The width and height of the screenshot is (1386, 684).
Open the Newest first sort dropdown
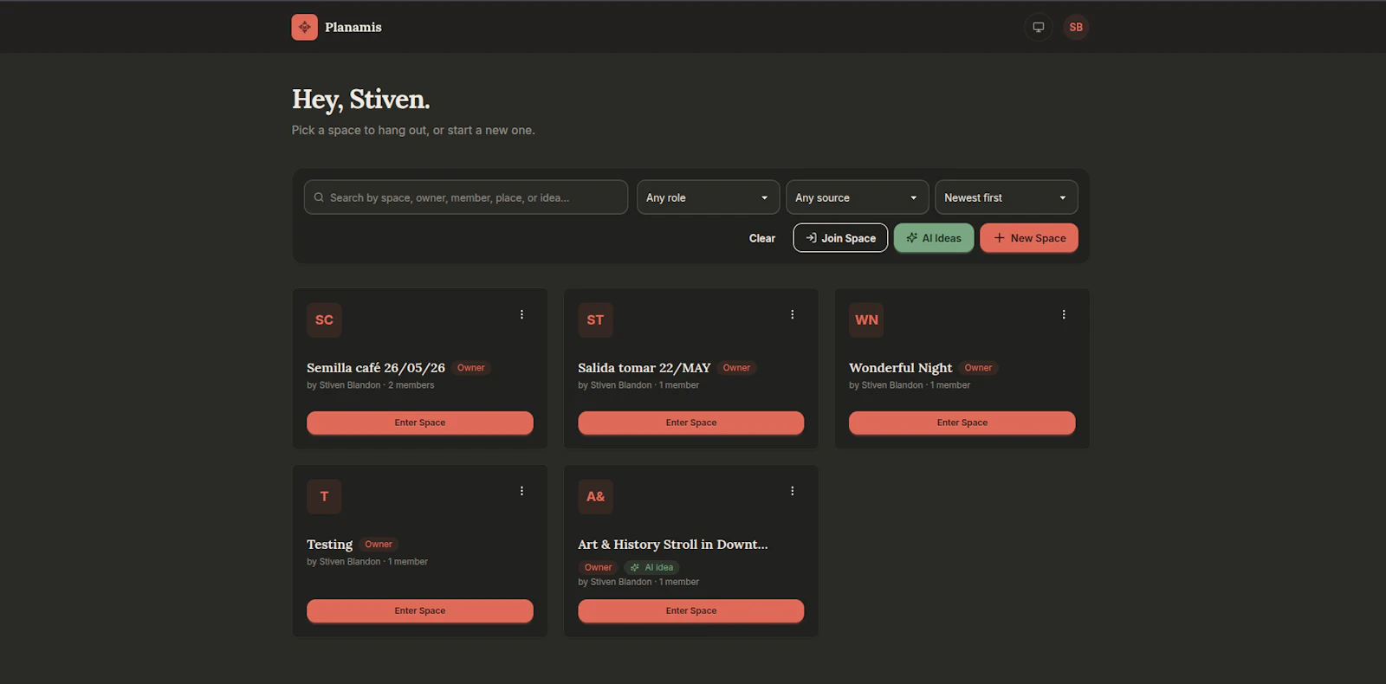[x=1006, y=197]
